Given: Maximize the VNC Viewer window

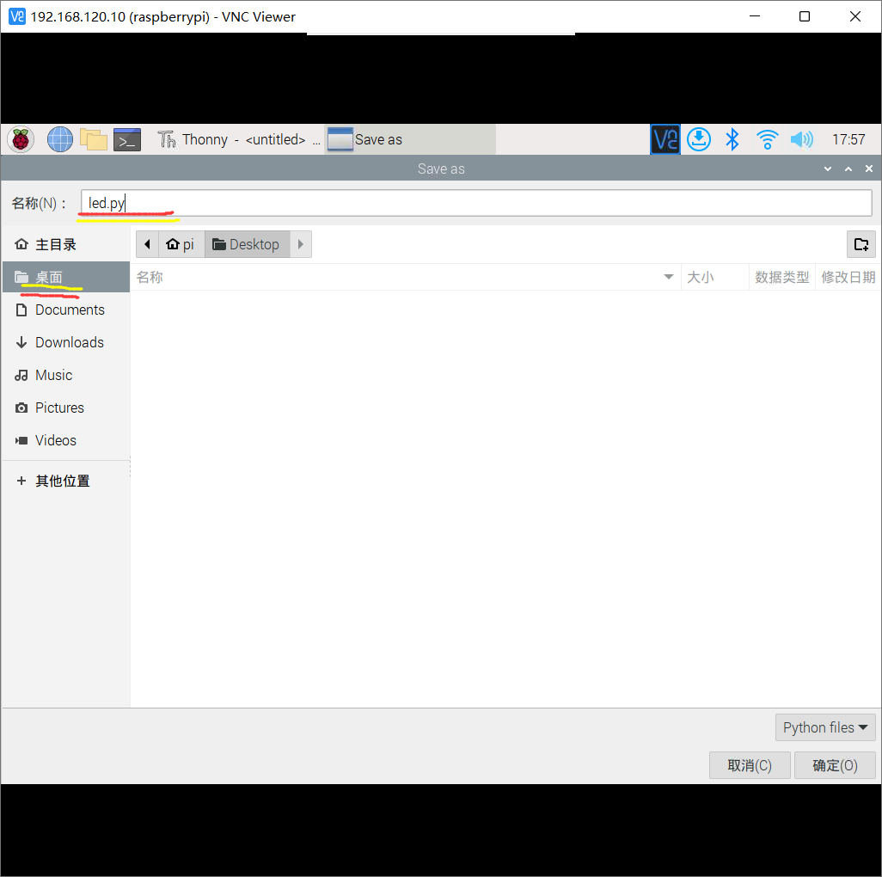Looking at the screenshot, I should (x=805, y=16).
